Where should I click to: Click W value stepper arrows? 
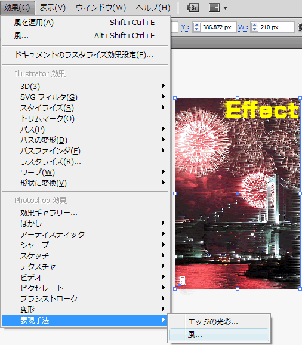(254, 27)
